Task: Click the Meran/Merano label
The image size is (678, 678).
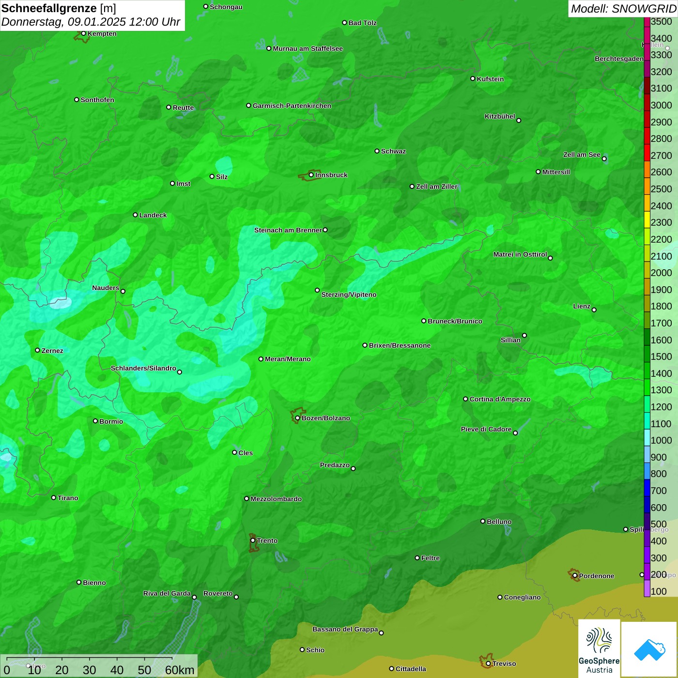Action: pyautogui.click(x=288, y=359)
